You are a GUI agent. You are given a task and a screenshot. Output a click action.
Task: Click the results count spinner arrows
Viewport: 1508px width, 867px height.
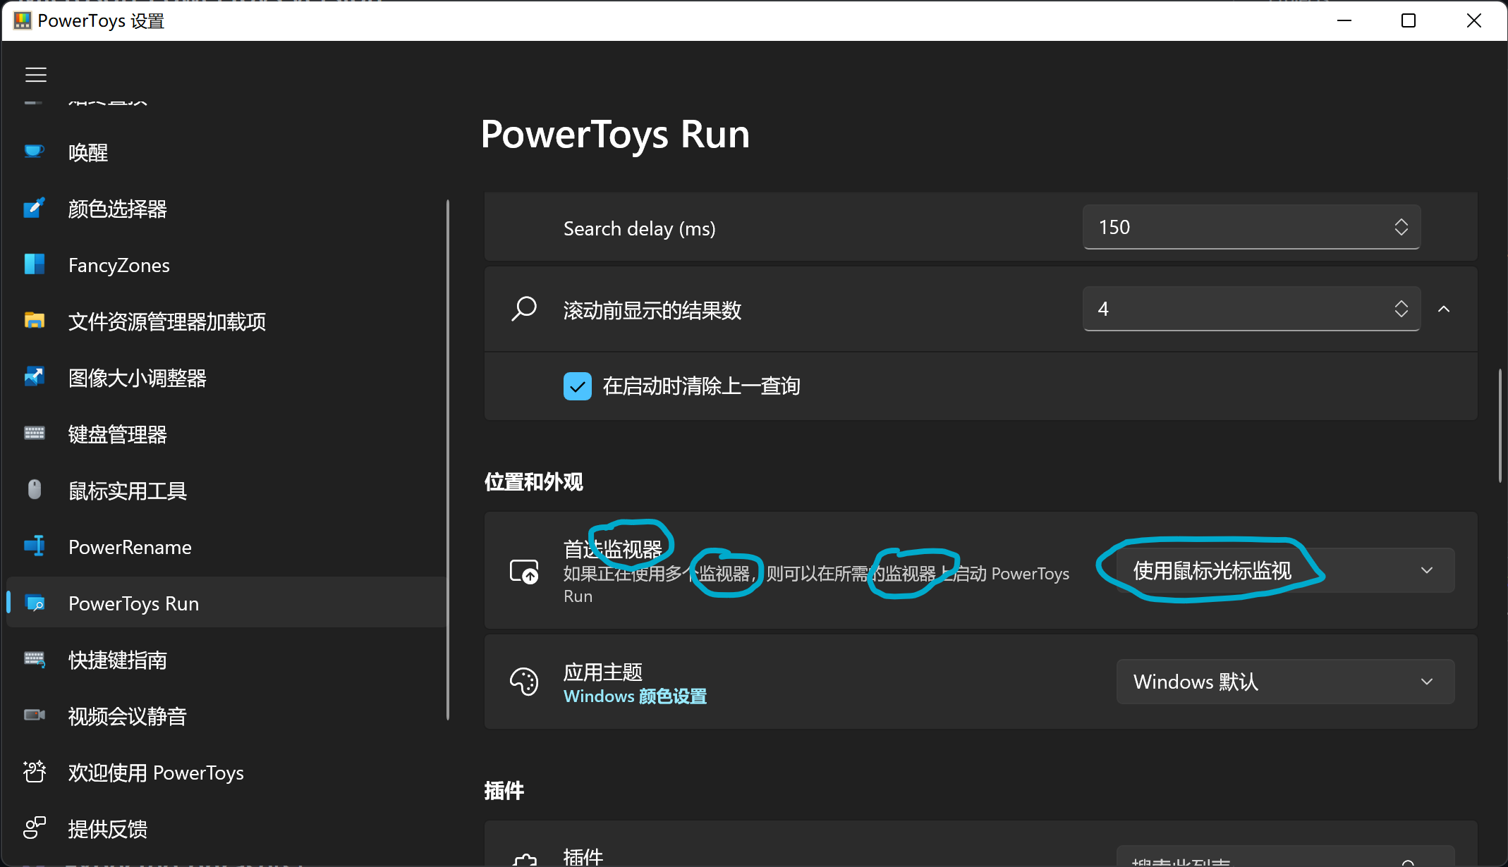point(1401,309)
